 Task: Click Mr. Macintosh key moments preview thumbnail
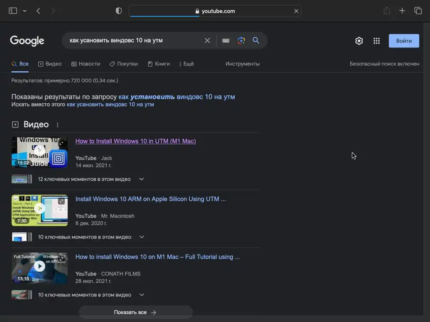[x=22, y=237]
